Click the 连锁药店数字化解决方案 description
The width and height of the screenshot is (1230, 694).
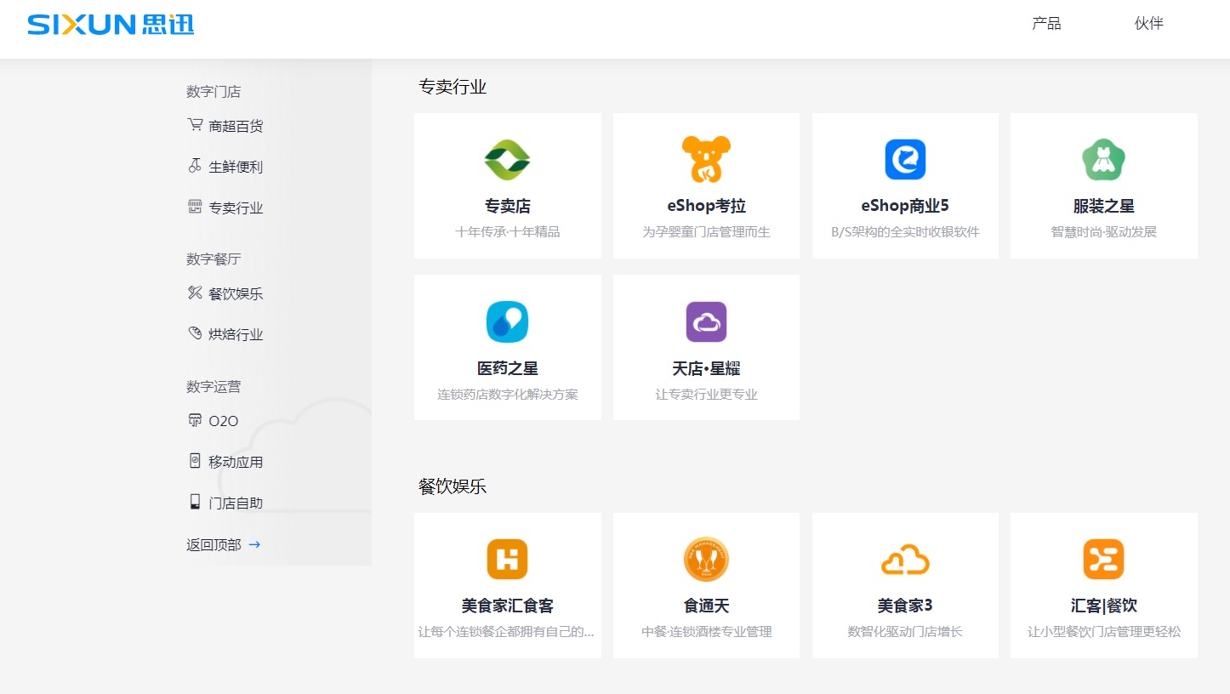pyautogui.click(x=508, y=394)
